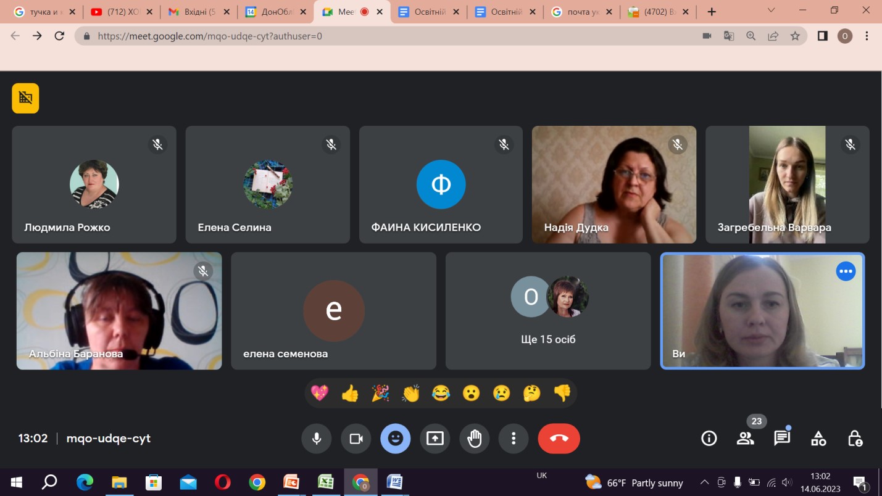Viewport: 882px width, 496px height.
Task: Open more options three-dot menu
Action: tap(514, 439)
